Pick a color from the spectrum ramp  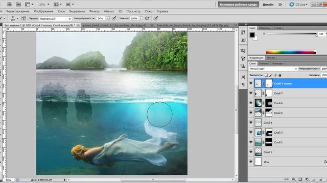point(291,52)
